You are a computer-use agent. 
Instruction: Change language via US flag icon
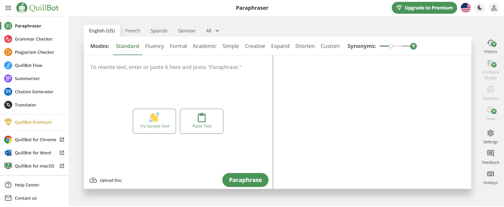tap(466, 8)
